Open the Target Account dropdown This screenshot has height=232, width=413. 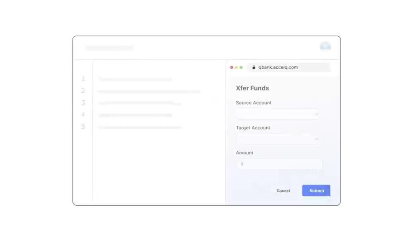coord(278,139)
